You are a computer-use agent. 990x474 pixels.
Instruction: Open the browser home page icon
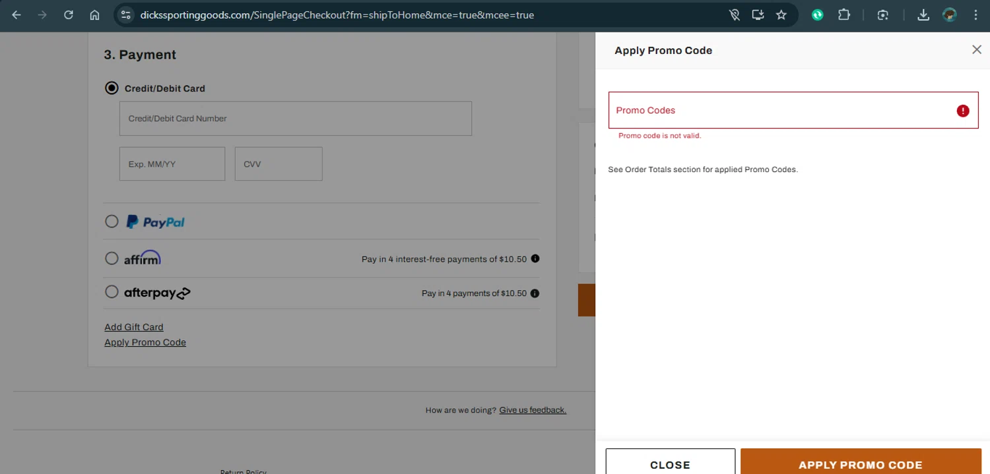tap(94, 15)
